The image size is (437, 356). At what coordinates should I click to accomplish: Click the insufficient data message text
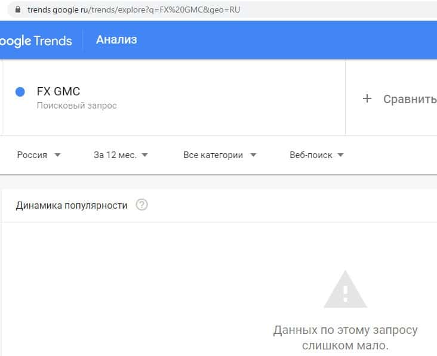coord(345,338)
